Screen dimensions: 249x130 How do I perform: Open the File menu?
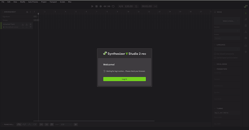pyautogui.click(x=3, y=2)
